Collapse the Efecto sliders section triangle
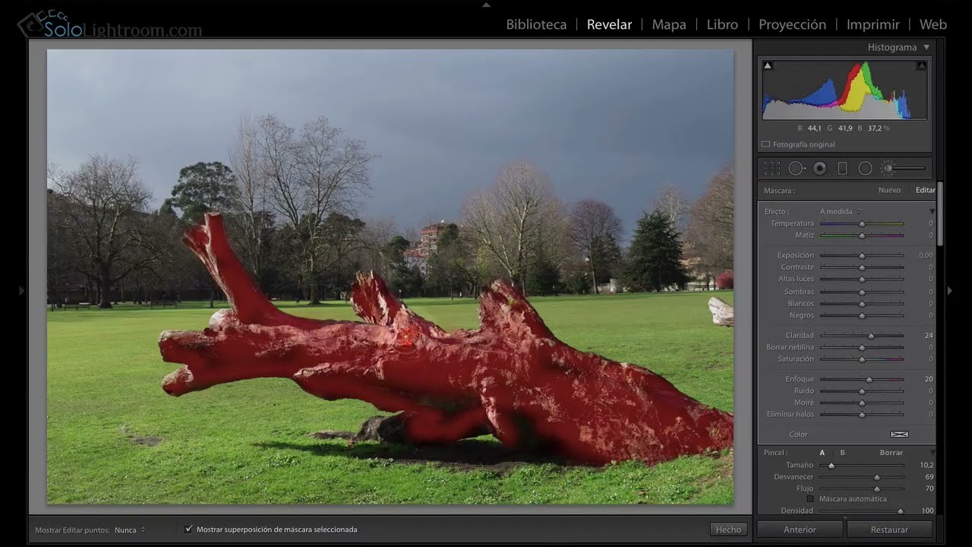Screen dimensions: 972x547 [932, 211]
